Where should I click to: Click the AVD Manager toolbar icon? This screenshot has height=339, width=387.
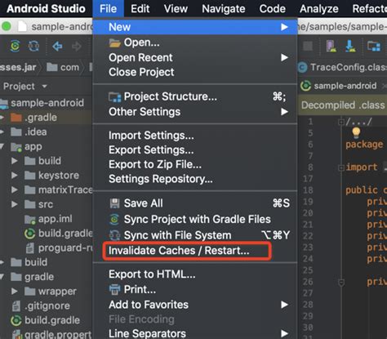(331, 46)
